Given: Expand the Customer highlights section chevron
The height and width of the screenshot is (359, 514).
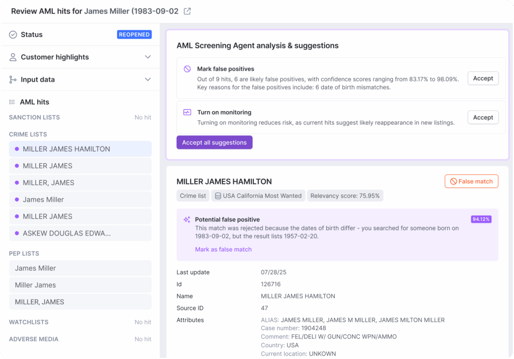Looking at the screenshot, I should tap(148, 57).
